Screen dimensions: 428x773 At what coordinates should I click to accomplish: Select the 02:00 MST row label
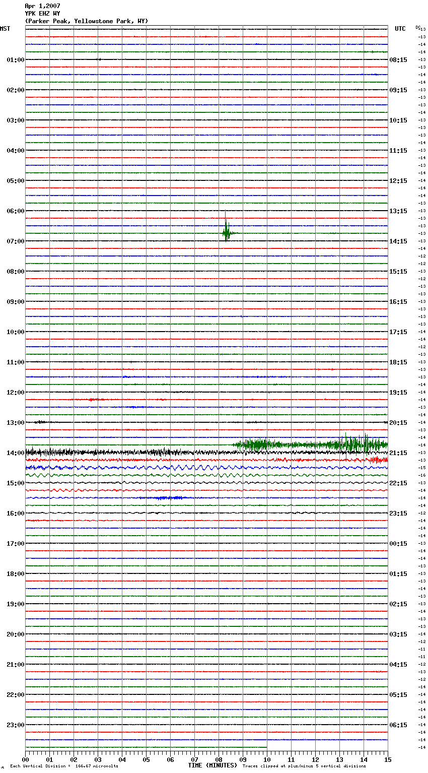point(16,90)
